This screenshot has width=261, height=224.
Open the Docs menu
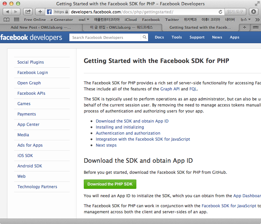pos(159,37)
